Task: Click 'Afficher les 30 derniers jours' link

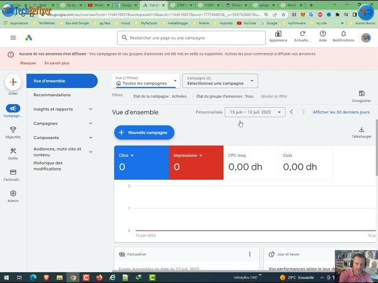Action: point(341,112)
